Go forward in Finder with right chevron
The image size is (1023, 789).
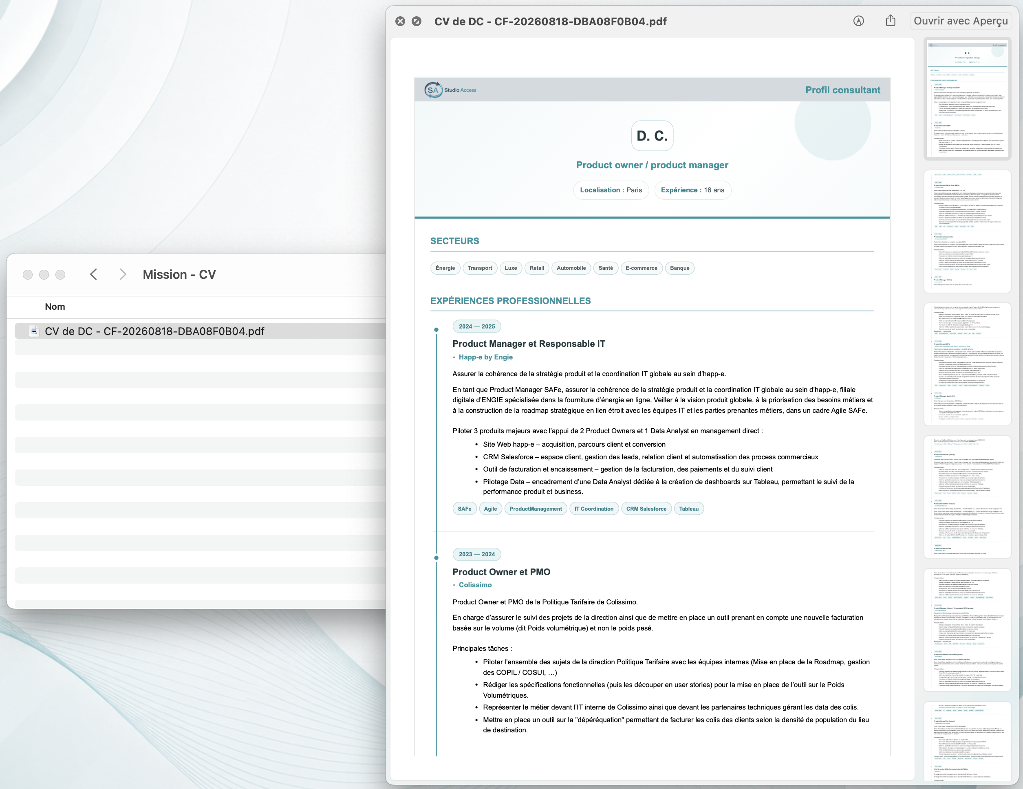123,274
